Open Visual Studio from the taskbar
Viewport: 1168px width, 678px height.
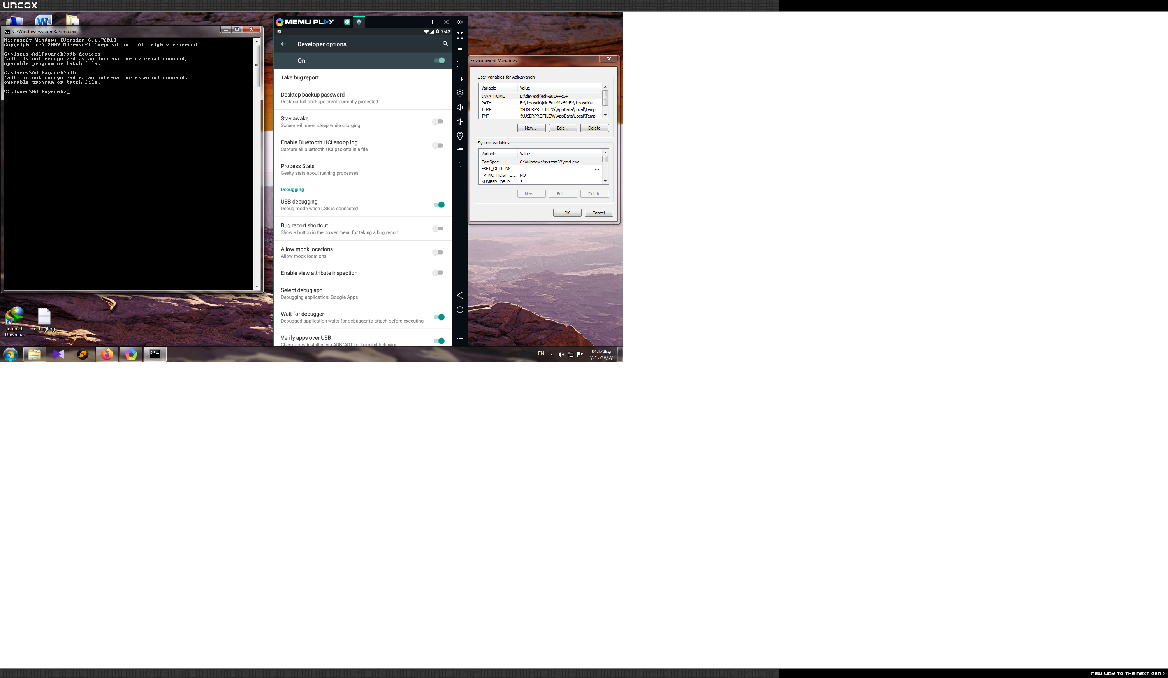[x=58, y=355]
